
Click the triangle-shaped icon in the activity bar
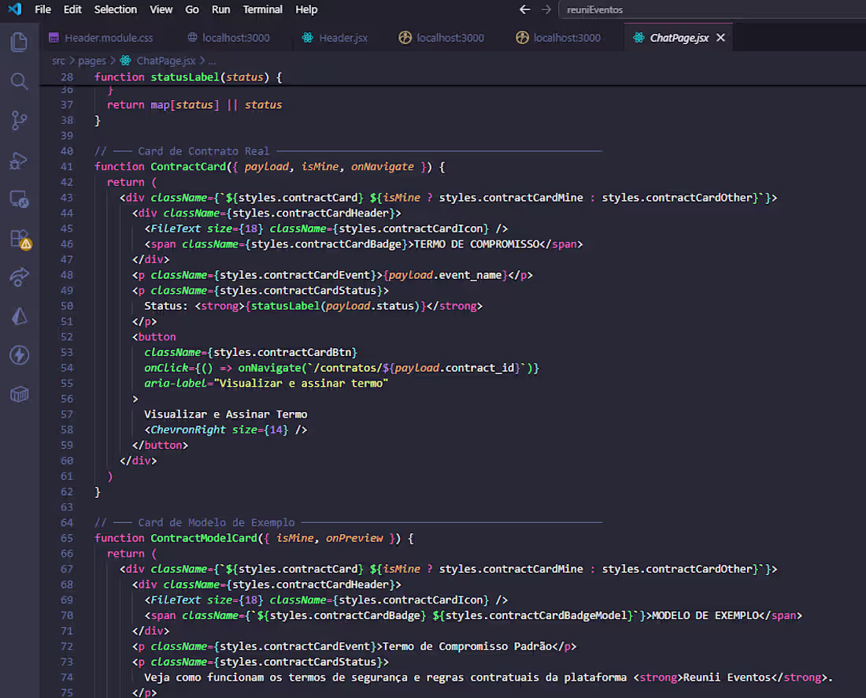coord(20,316)
